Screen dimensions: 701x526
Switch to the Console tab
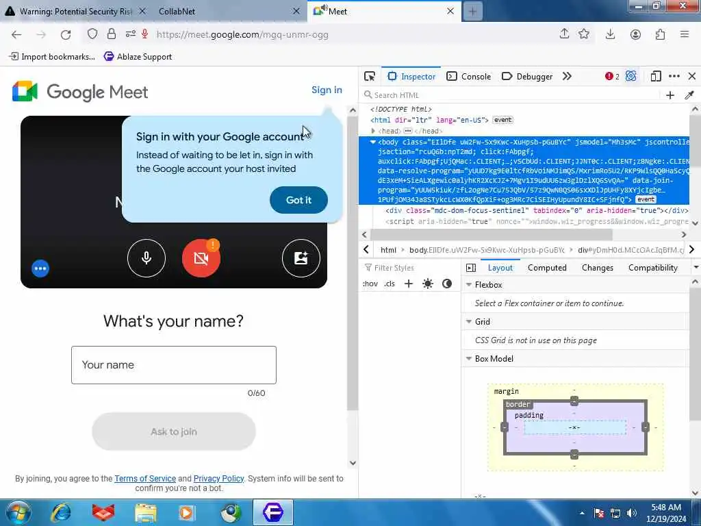tap(469, 77)
